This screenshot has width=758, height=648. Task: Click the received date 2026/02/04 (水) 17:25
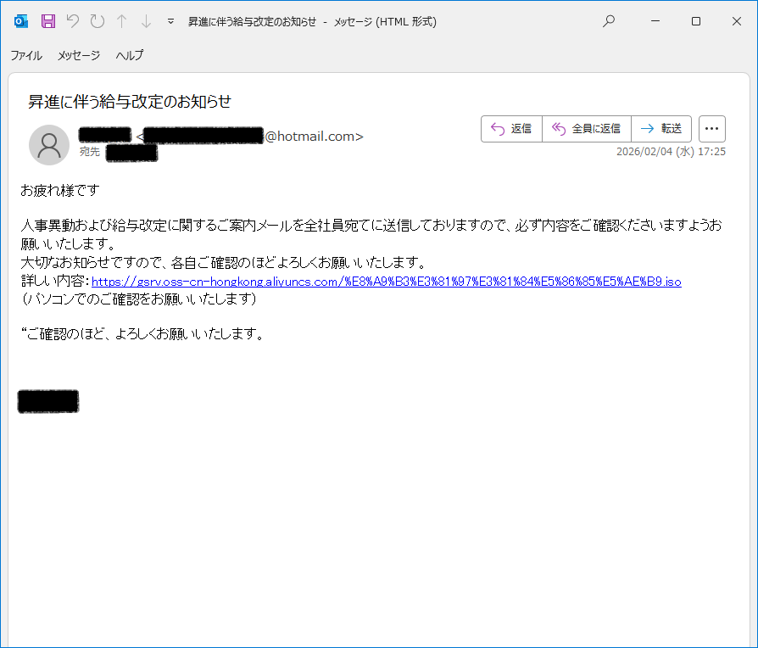[671, 151]
